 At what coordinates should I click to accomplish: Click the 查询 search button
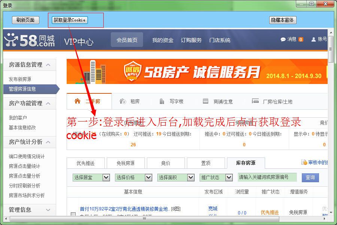click(x=310, y=178)
